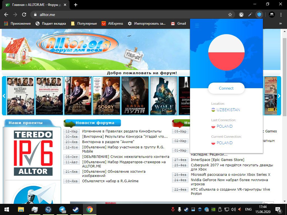This screenshot has height=215, width=287.
Task: Open InnerSpace [Epic Games Store] news
Action: [217, 160]
